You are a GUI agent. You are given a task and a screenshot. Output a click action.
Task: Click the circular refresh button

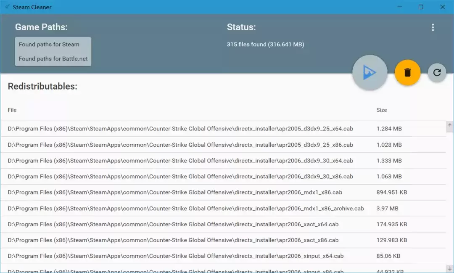437,72
